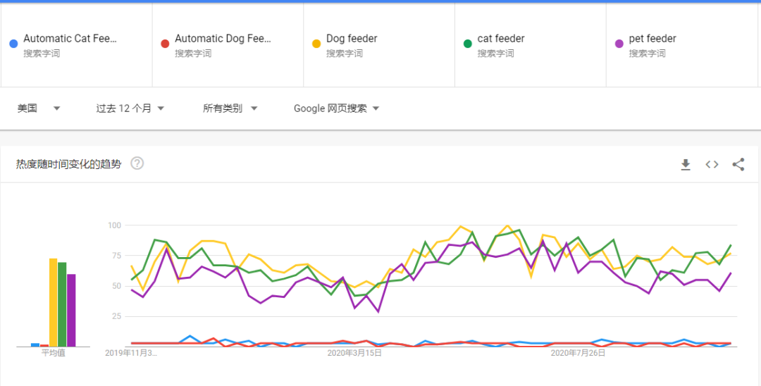761x386 pixels.
Task: Click the red dot for Automatic Dog Feeder
Action: [x=165, y=44]
